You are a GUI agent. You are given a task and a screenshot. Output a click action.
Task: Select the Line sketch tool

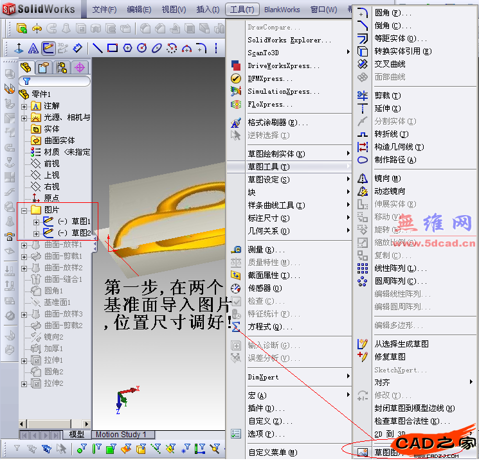tap(98, 48)
